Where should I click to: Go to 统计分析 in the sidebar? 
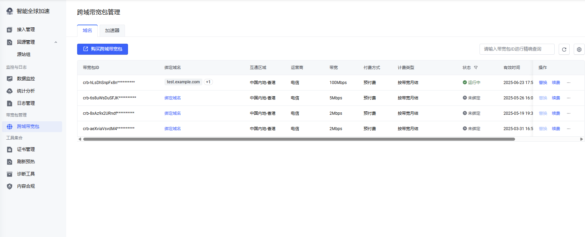point(26,91)
